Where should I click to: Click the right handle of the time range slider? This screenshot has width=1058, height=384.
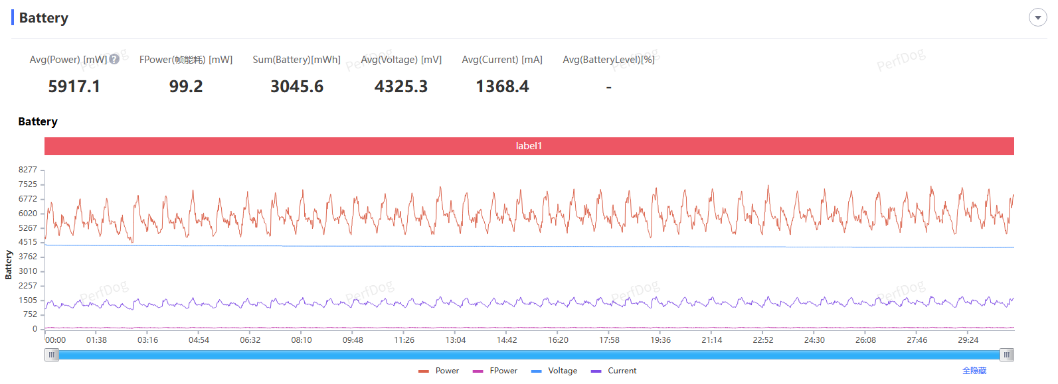[1007, 355]
